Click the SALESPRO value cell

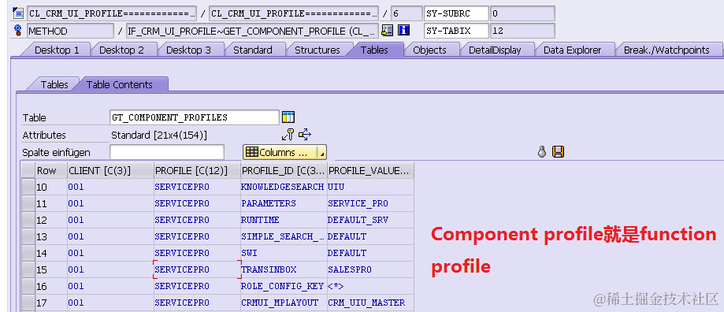[370, 269]
